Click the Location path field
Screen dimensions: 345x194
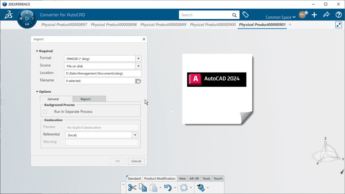pos(102,73)
